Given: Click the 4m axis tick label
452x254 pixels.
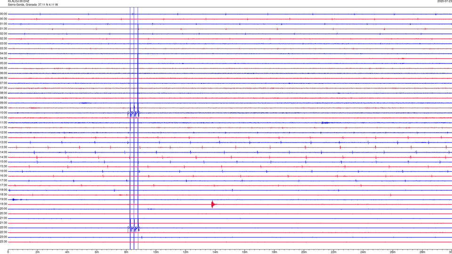Looking at the screenshot, I should (x=67, y=252).
